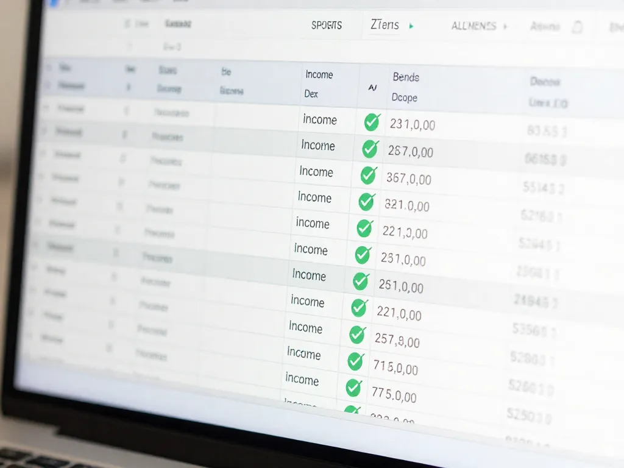Screen dimensions: 624x468
Task: Open the ALLNENES menu item
Action: [473, 26]
